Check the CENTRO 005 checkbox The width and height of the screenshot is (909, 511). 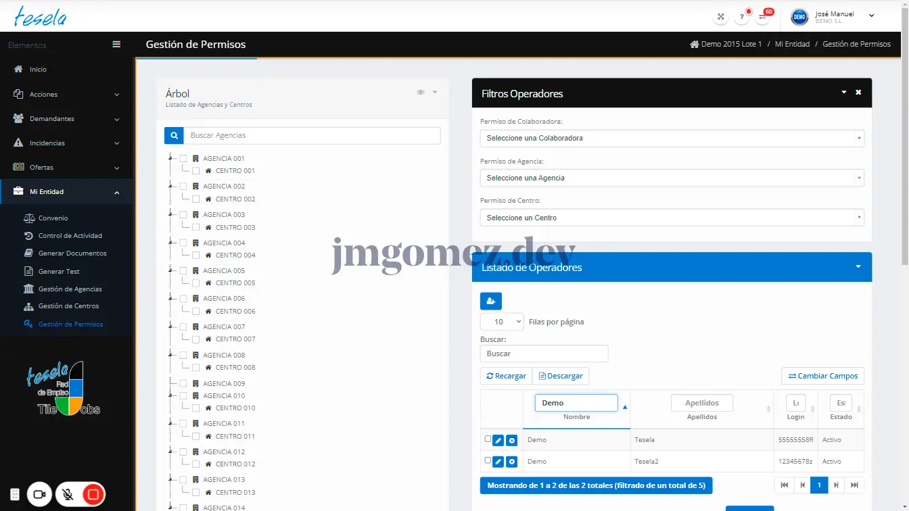click(x=195, y=283)
